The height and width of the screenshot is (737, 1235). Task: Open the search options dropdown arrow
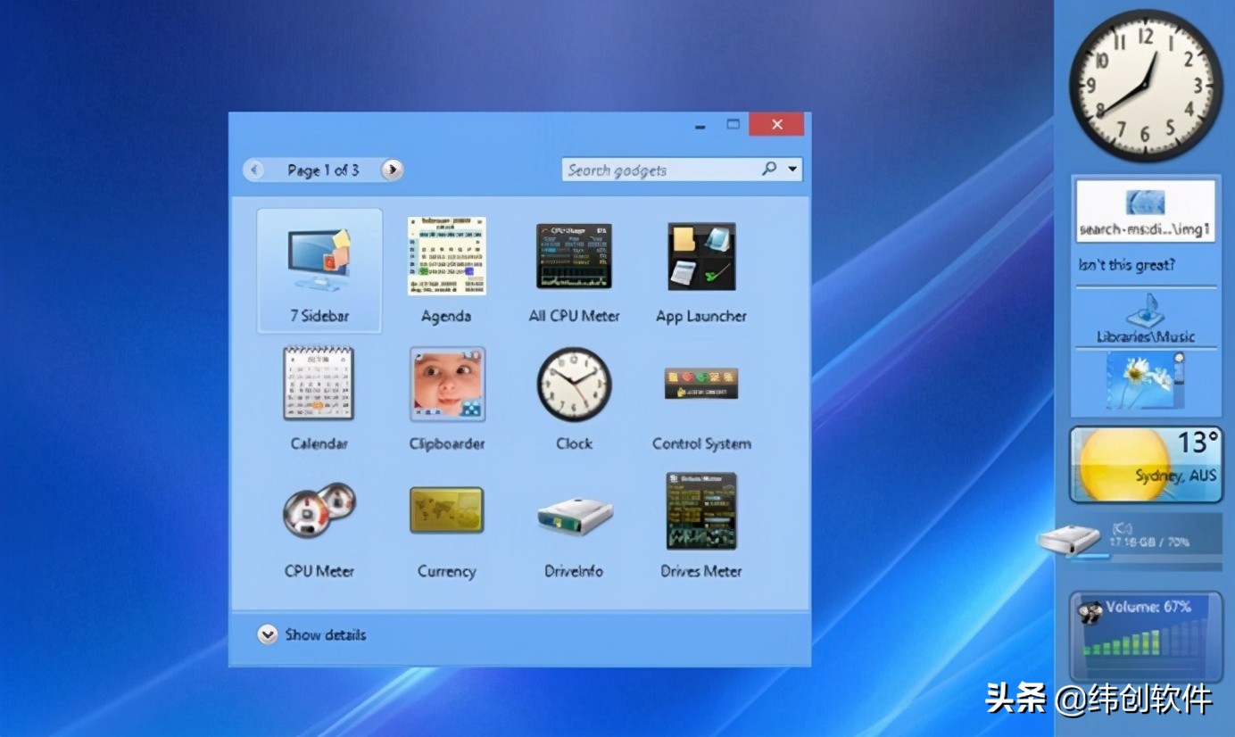(x=792, y=170)
